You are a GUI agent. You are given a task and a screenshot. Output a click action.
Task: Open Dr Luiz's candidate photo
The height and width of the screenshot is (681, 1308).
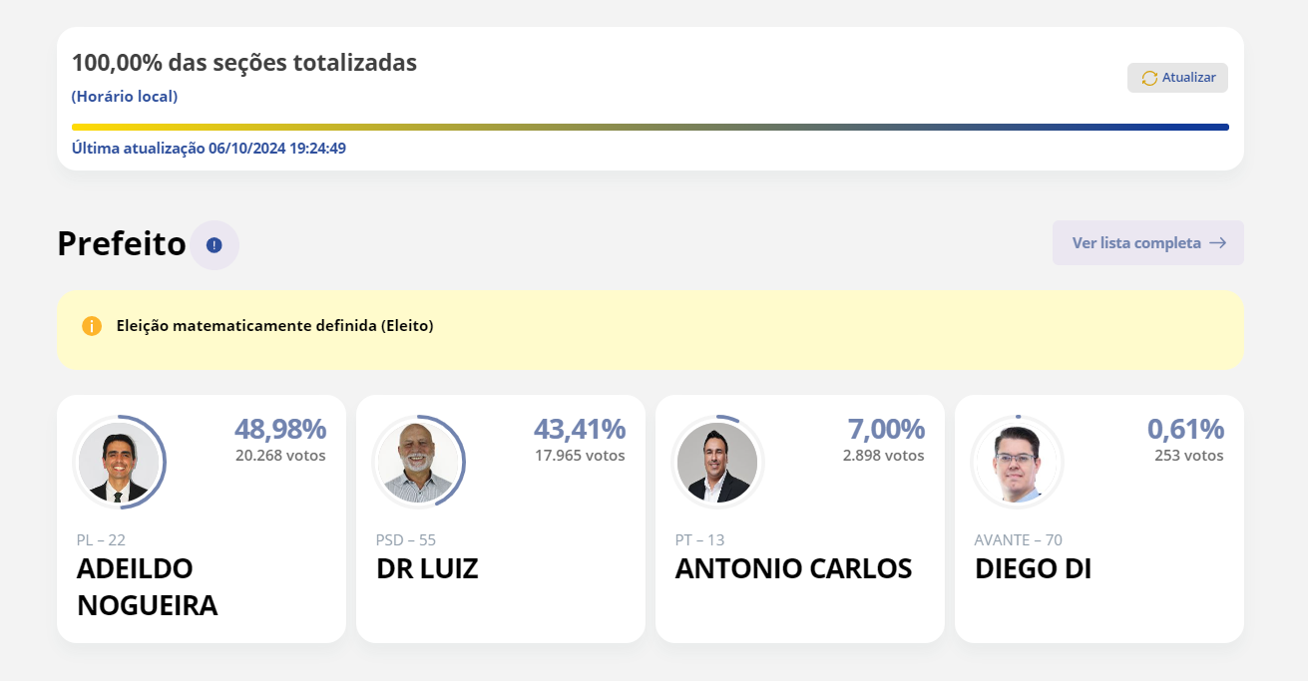tap(418, 463)
